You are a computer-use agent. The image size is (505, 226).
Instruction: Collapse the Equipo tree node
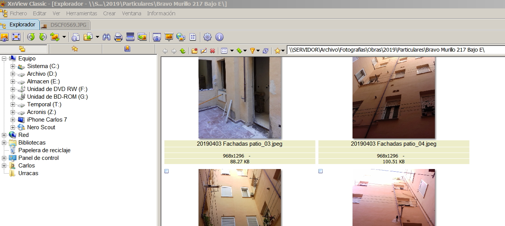coord(4,59)
